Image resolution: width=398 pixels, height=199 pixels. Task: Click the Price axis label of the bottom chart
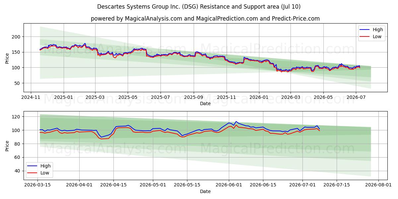point(7,146)
